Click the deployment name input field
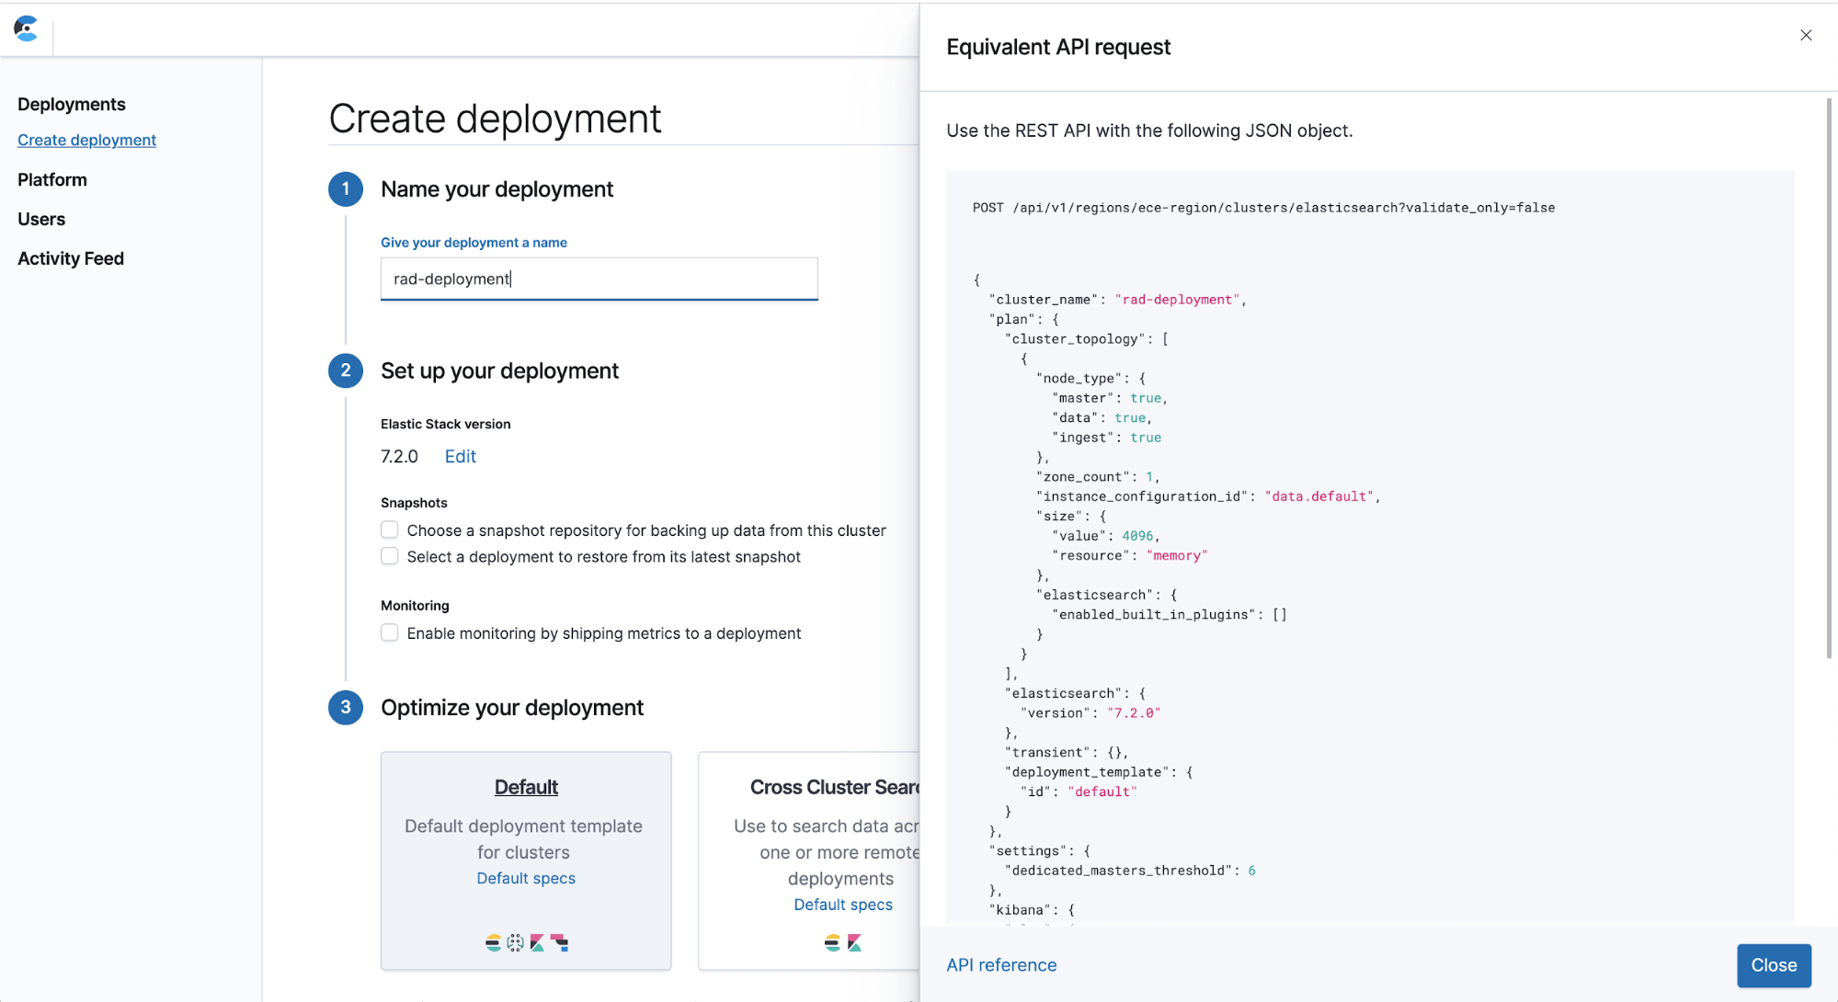This screenshot has height=1002, width=1838. click(x=599, y=279)
